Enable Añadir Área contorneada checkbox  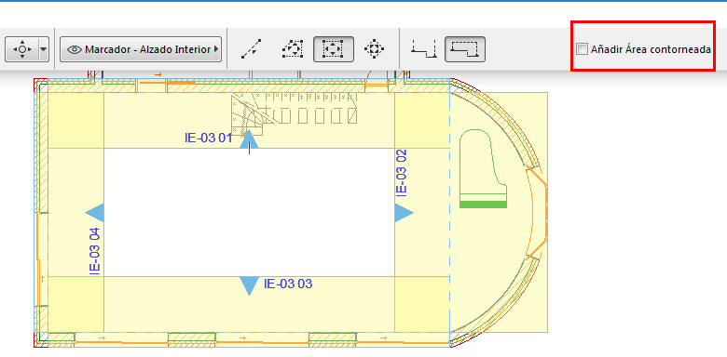(x=582, y=49)
